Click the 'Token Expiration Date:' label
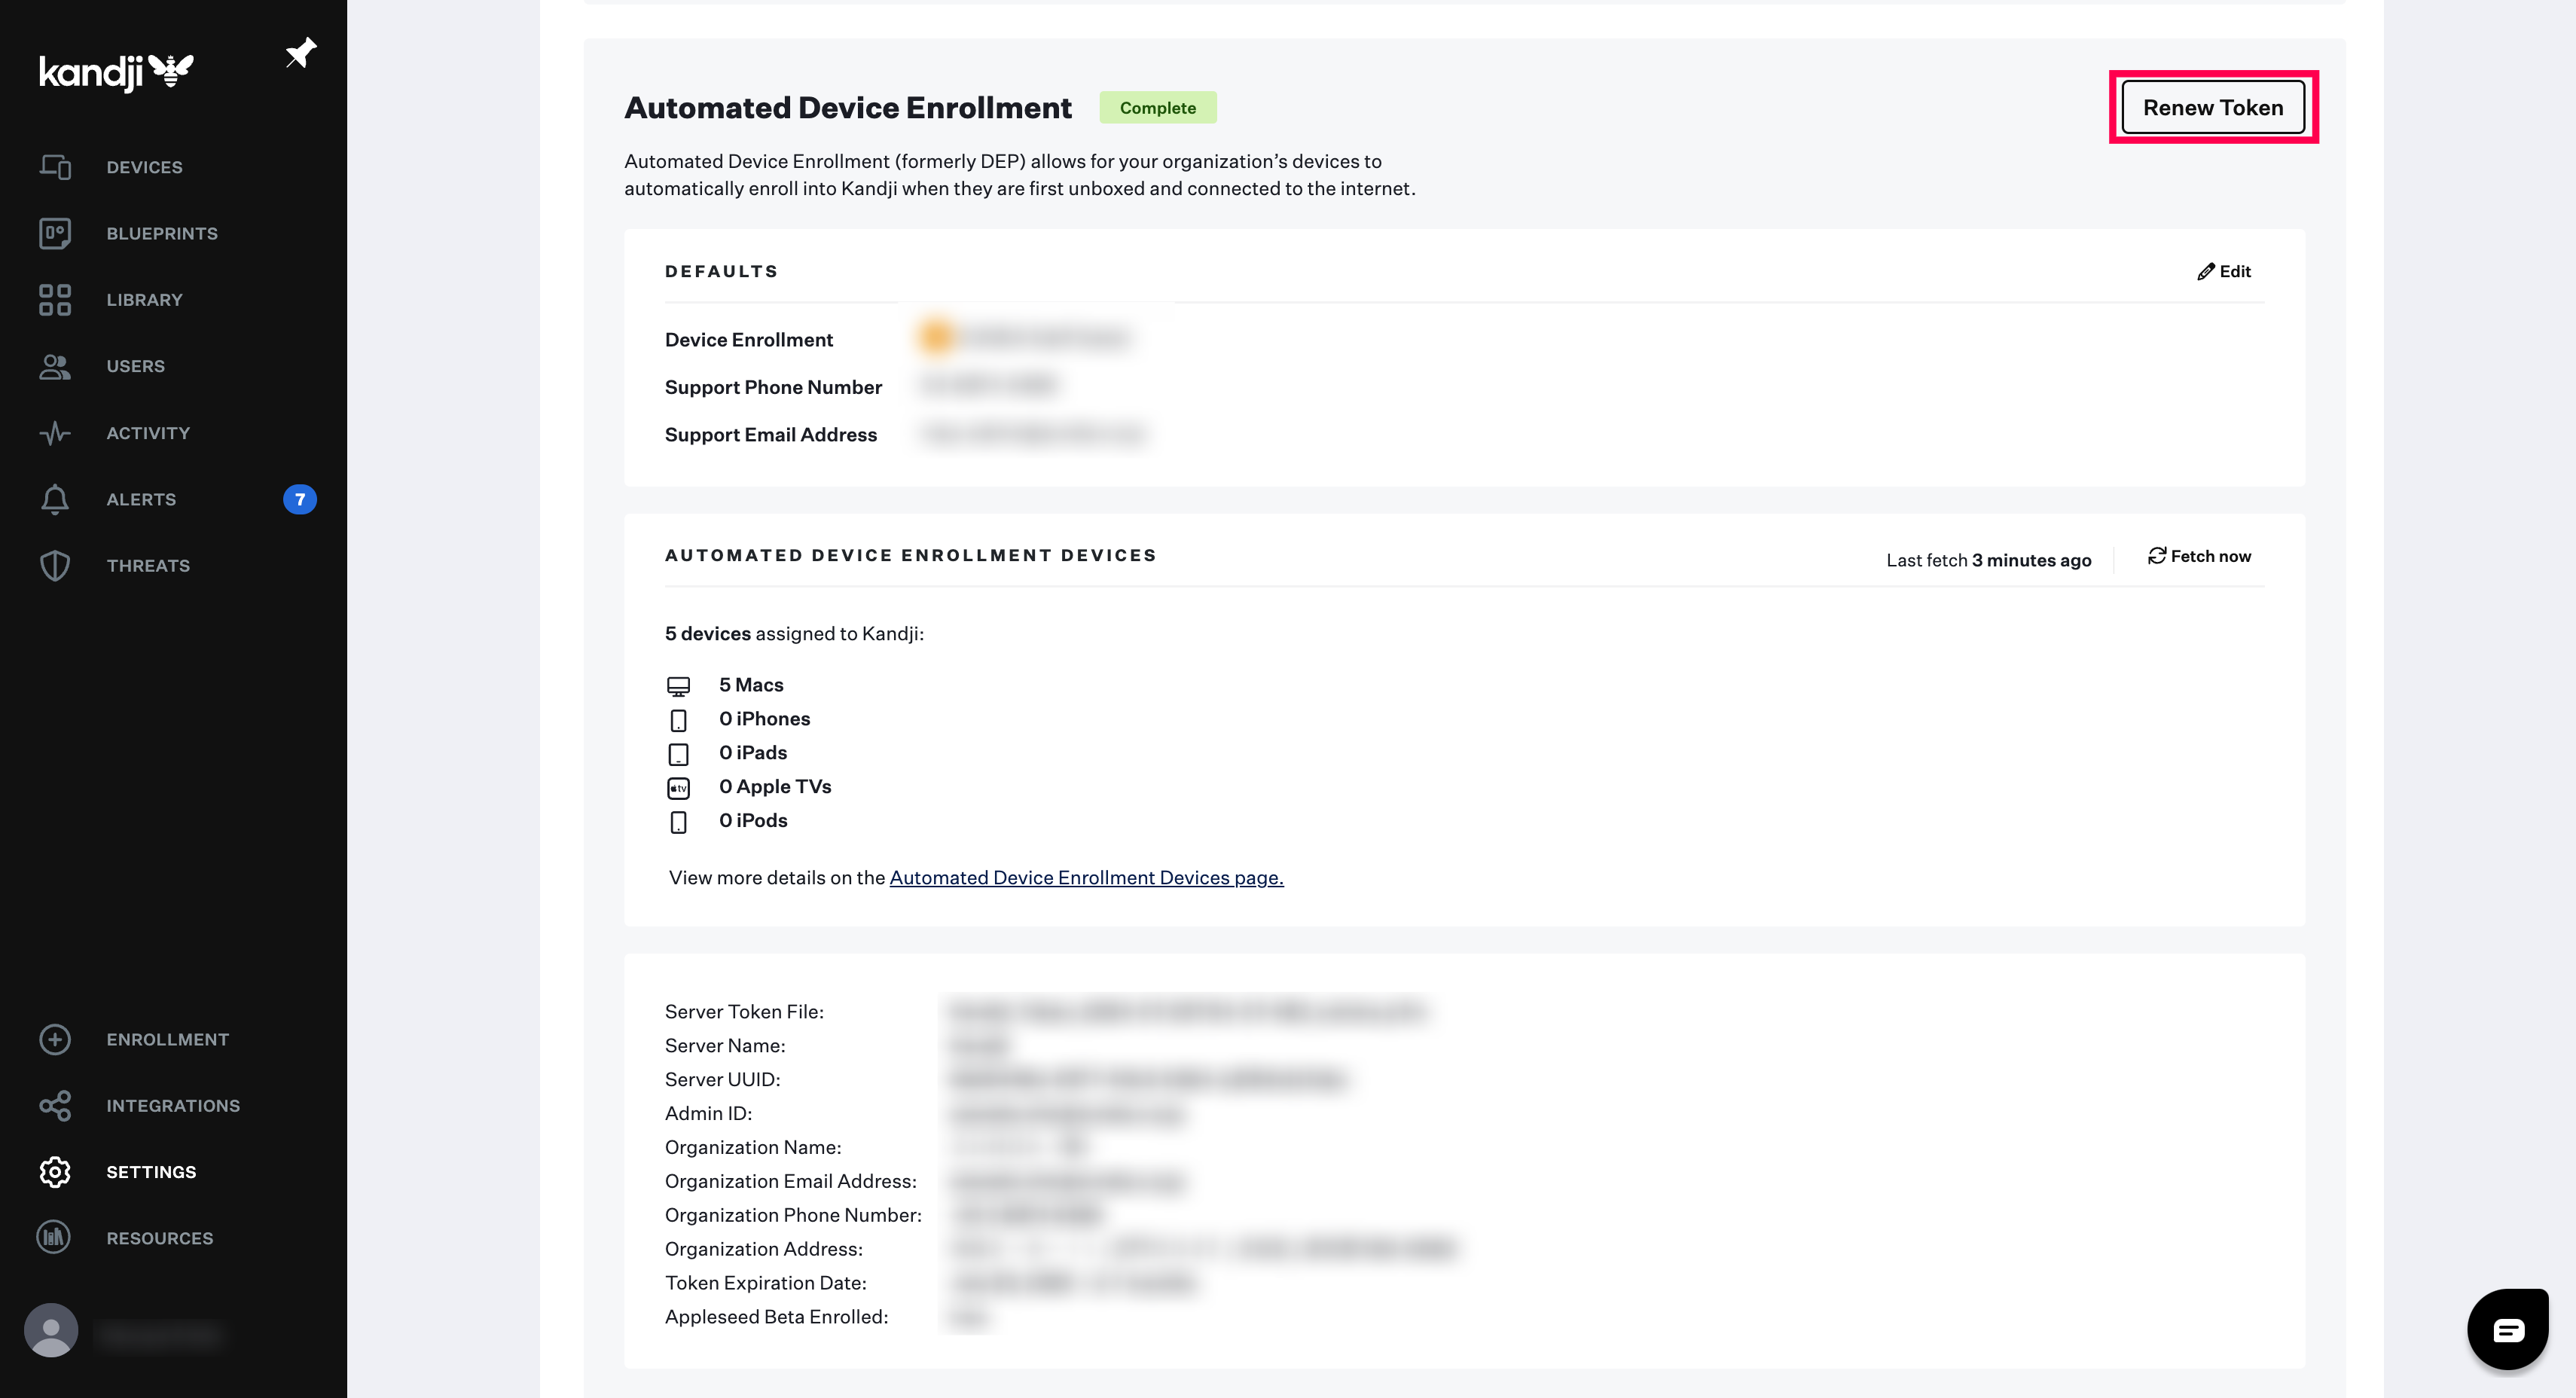Viewport: 2576px width, 1398px height. [x=765, y=1283]
